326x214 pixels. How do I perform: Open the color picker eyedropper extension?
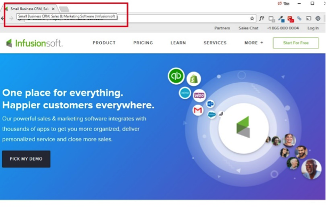(x=281, y=19)
